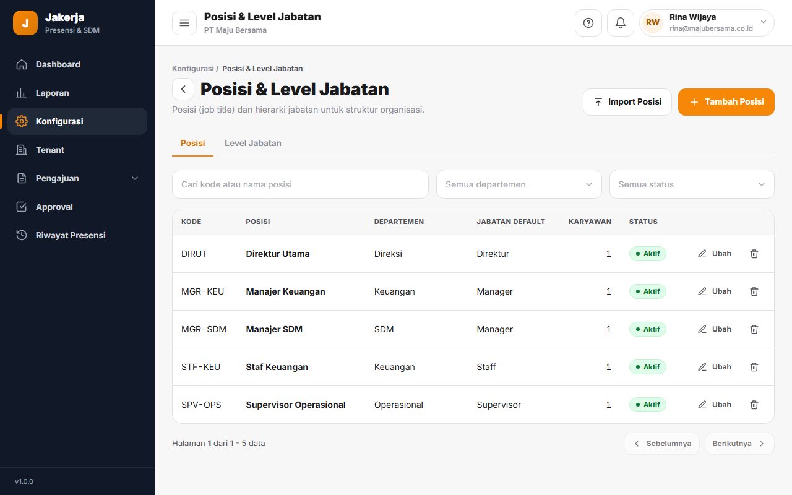Click the Import Posisi button

tap(627, 102)
